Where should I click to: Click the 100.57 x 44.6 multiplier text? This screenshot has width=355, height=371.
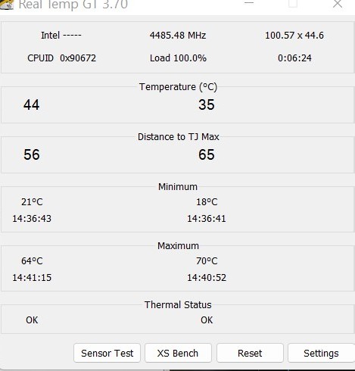[294, 36]
